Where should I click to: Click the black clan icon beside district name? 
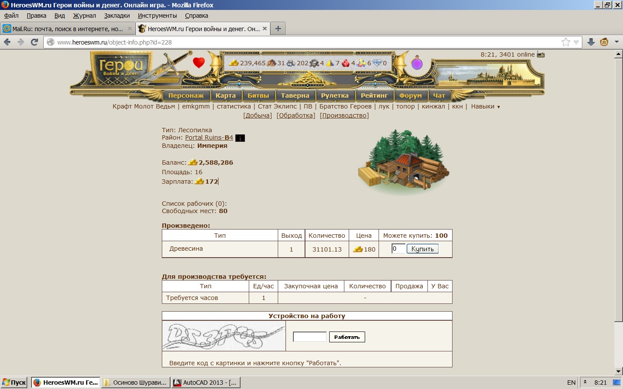coord(240,138)
